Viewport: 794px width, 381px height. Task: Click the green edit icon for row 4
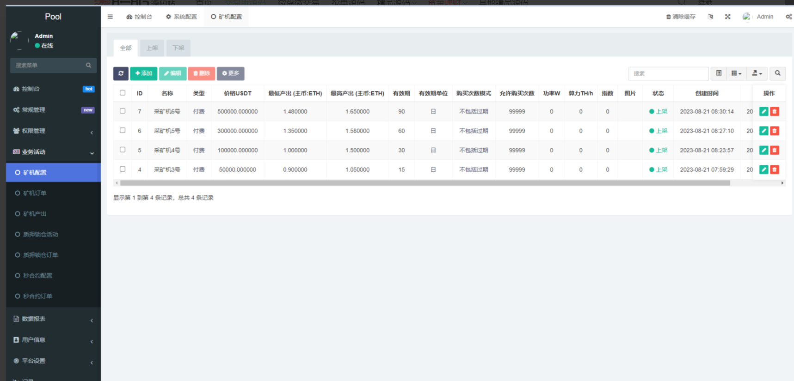coord(763,169)
